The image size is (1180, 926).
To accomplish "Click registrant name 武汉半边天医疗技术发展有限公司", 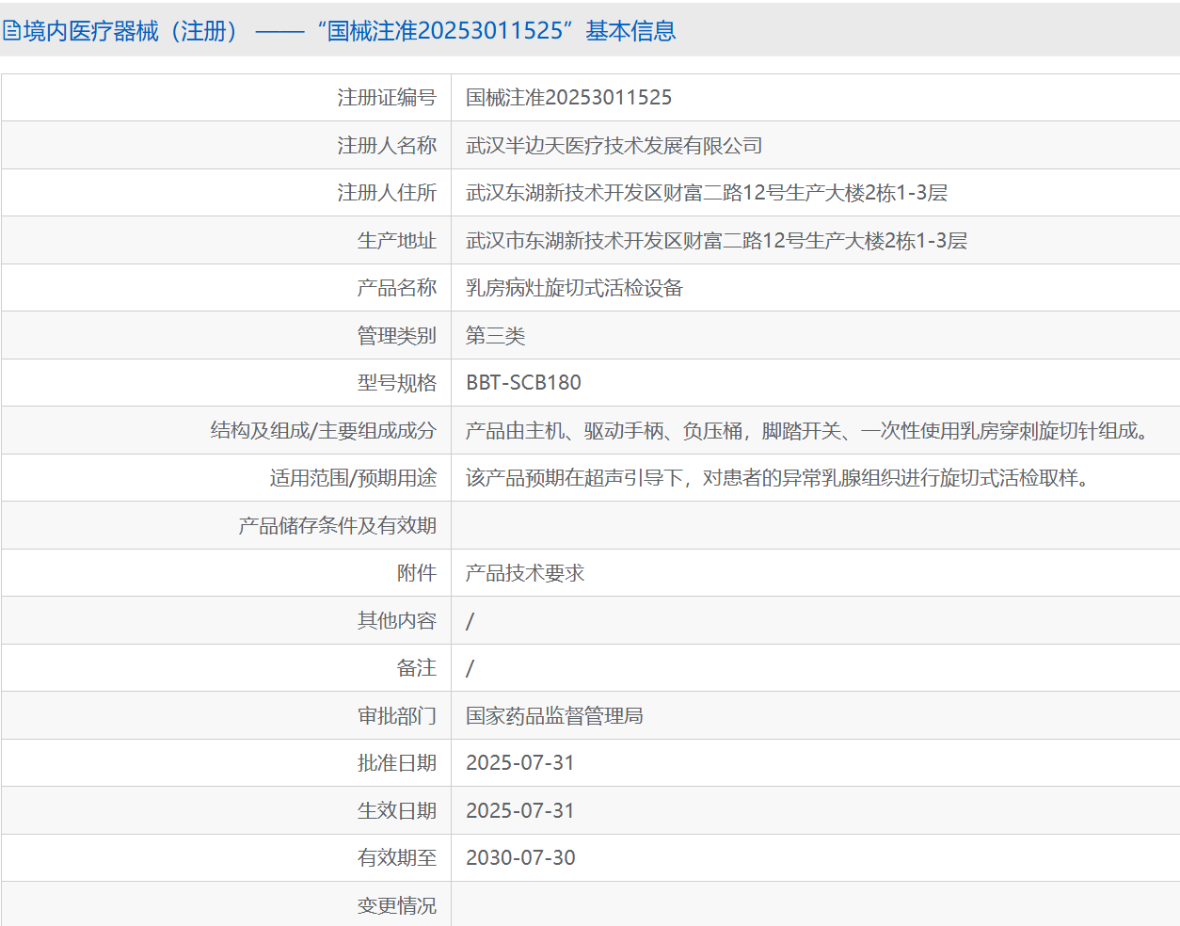I will coord(614,146).
